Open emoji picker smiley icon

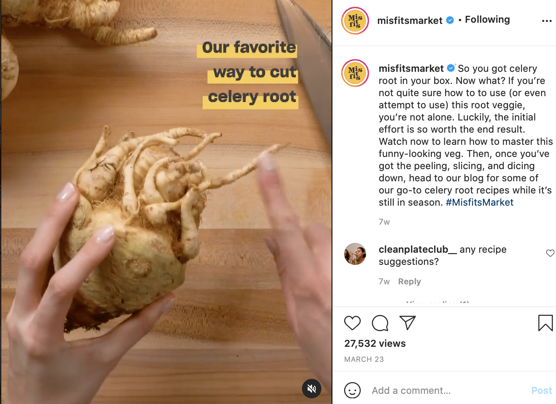click(x=352, y=390)
